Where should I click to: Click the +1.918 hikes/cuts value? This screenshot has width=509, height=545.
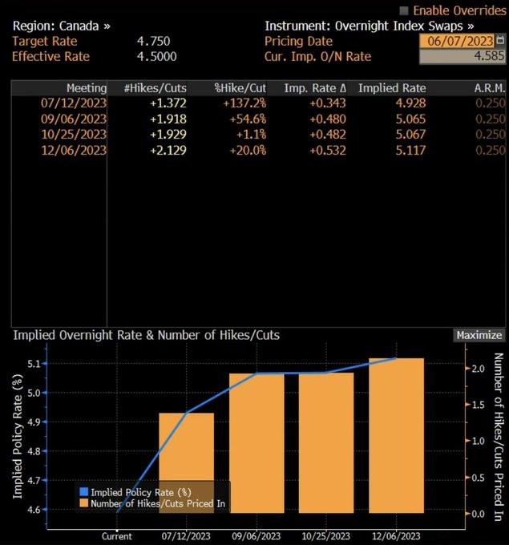point(168,119)
